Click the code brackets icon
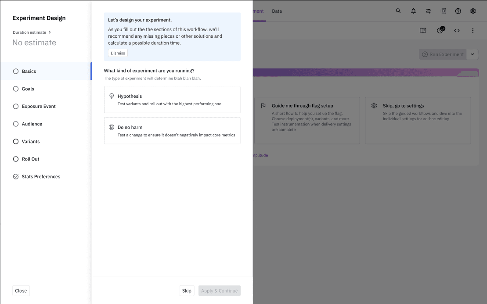 457,30
